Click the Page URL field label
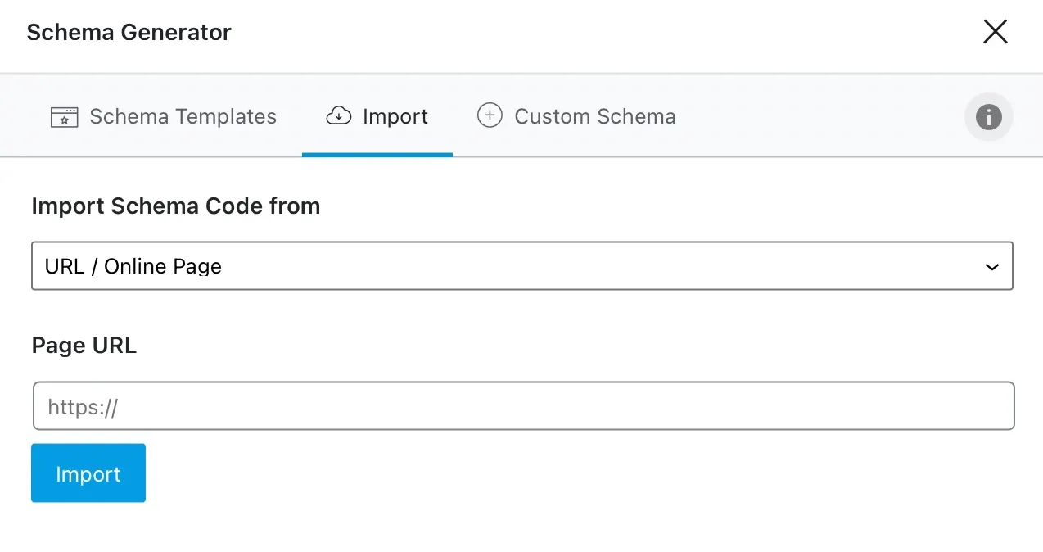 84,346
